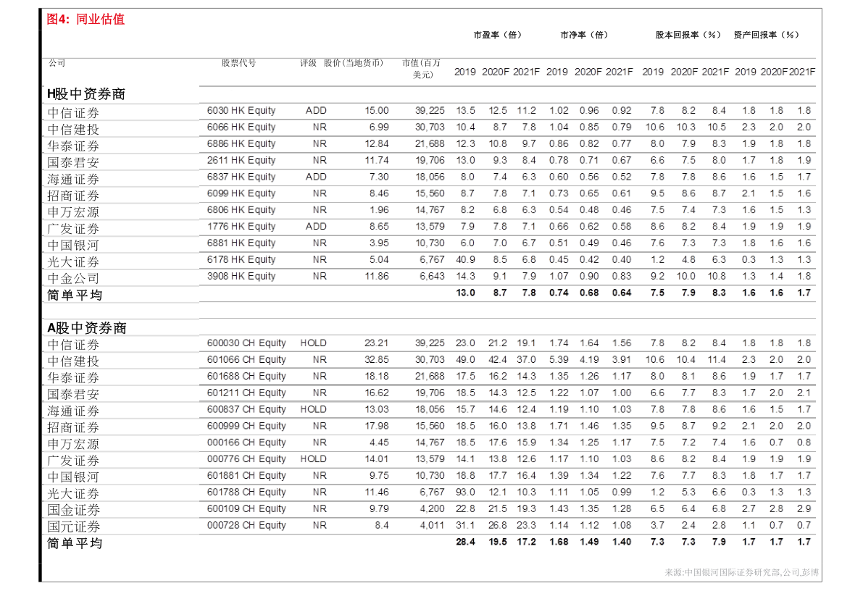Click the '股票代号' column header

click(239, 63)
